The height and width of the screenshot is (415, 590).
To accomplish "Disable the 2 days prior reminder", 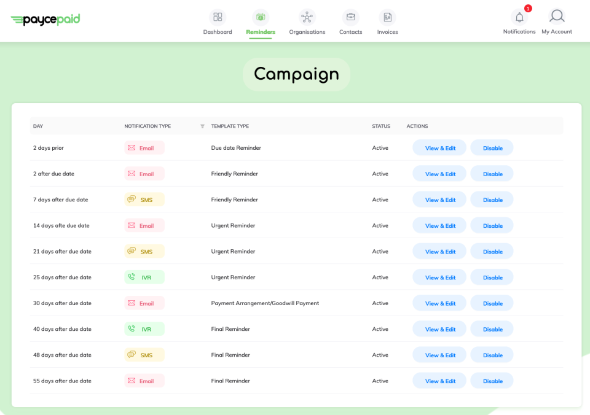I will (x=492, y=148).
